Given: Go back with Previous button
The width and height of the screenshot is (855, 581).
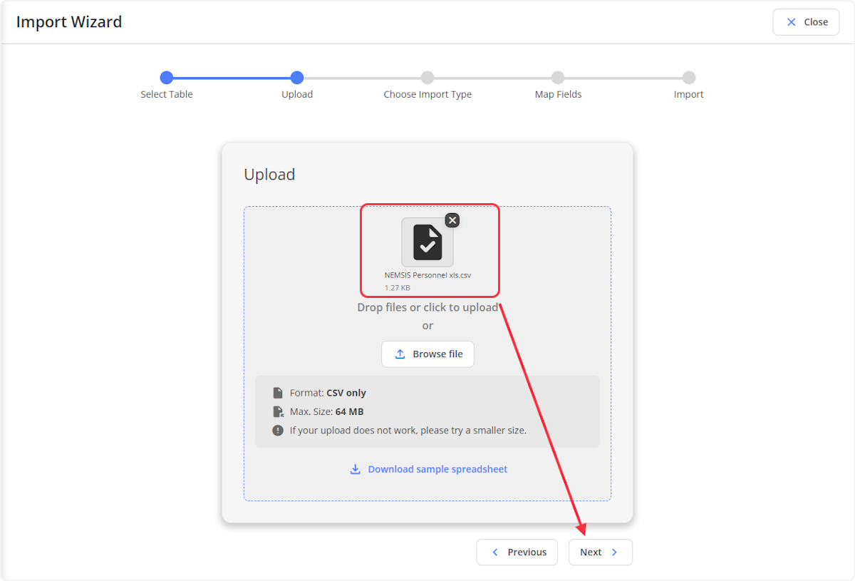Looking at the screenshot, I should tap(517, 552).
